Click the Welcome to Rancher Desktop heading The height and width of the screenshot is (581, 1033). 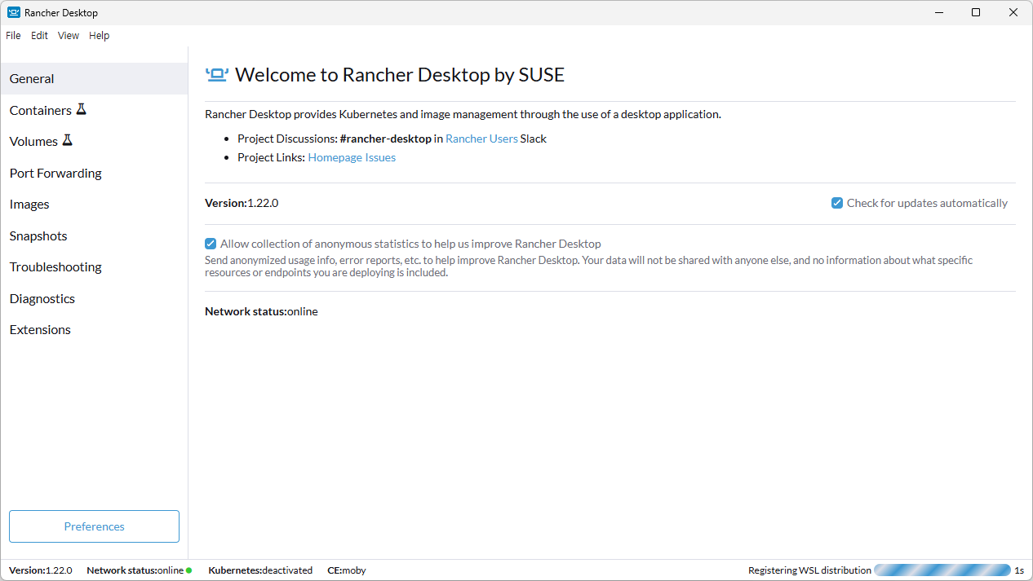tap(400, 75)
